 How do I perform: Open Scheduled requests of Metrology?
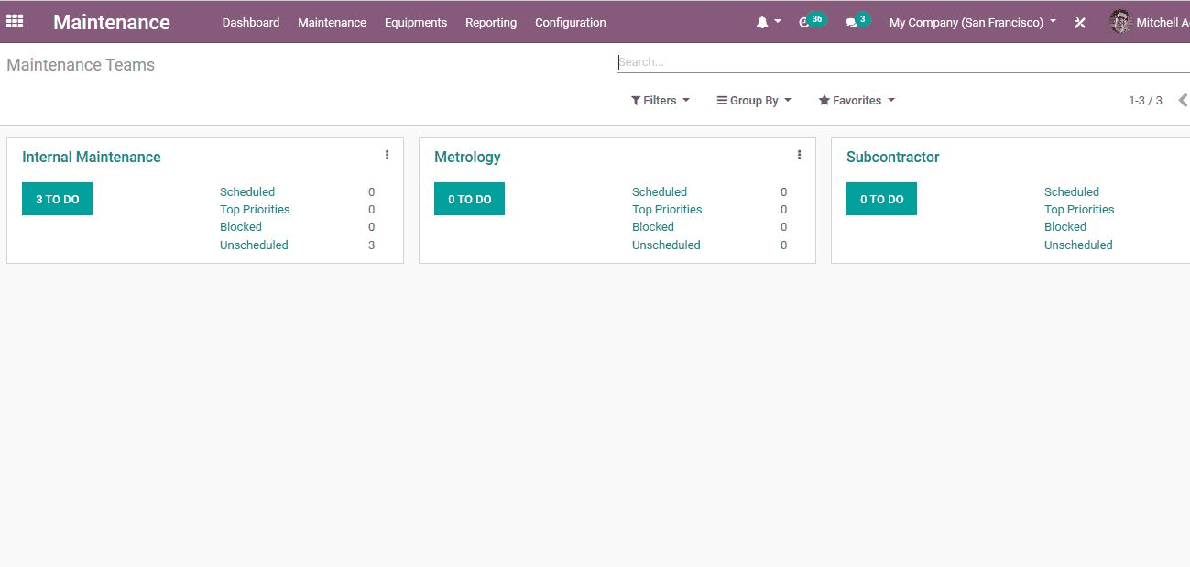(660, 192)
